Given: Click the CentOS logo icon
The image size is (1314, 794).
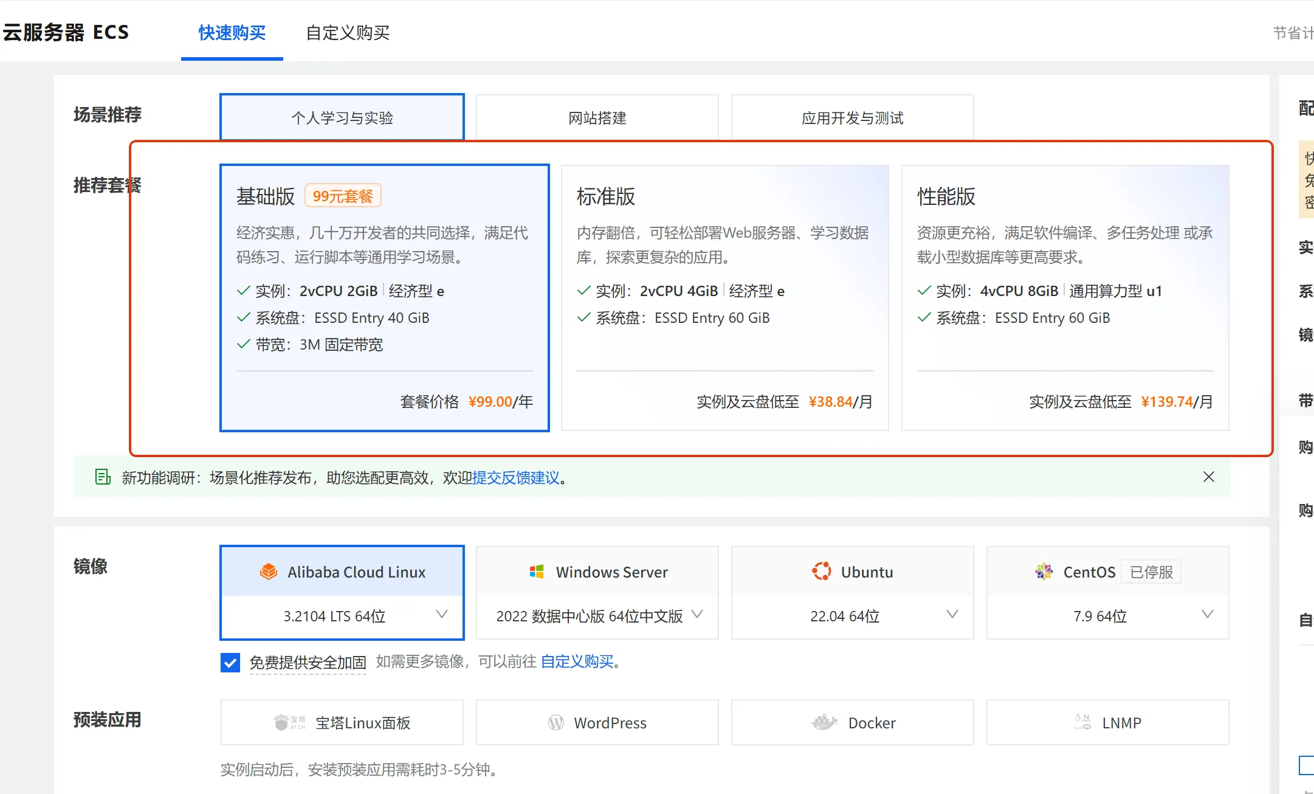Looking at the screenshot, I should pos(1044,571).
